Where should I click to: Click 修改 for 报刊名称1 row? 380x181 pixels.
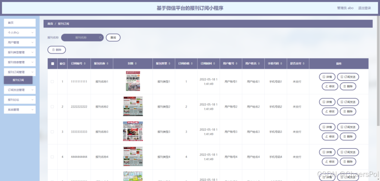[330, 86]
